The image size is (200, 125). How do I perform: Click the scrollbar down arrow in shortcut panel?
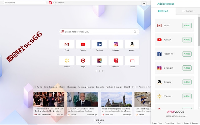tap(199, 108)
